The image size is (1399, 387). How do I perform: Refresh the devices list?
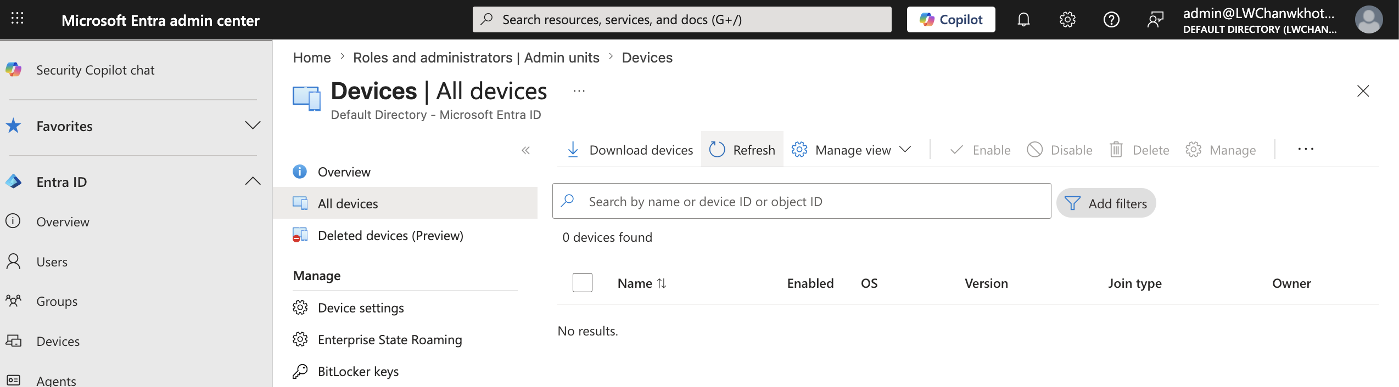pos(742,150)
